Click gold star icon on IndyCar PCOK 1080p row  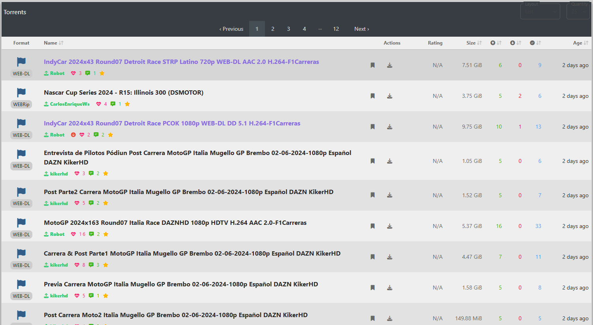coord(111,135)
